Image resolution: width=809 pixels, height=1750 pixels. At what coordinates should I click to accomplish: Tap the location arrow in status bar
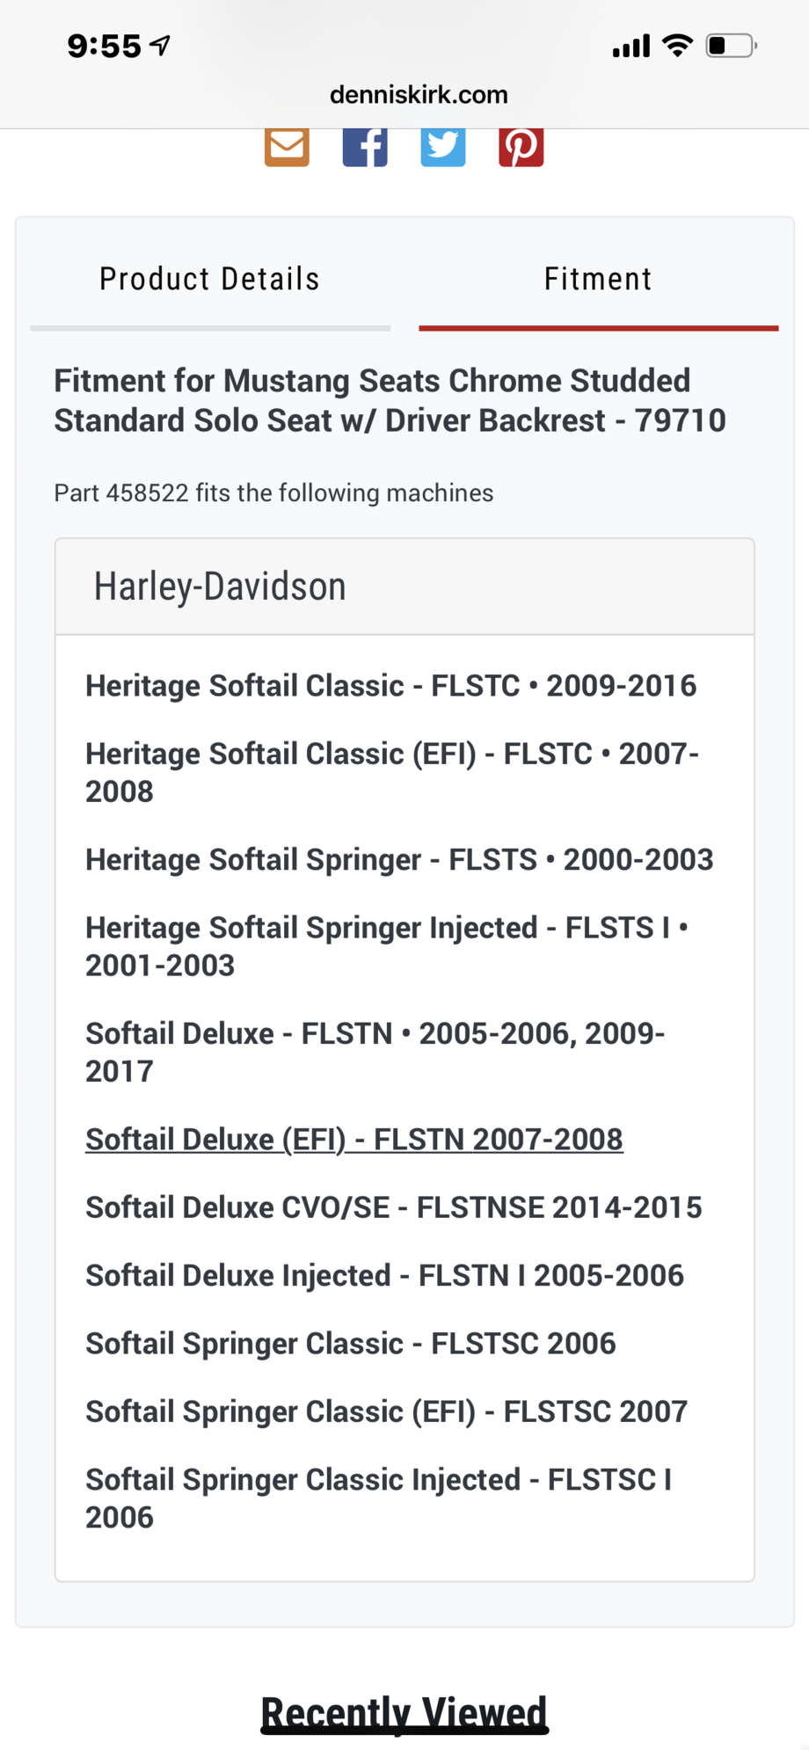click(160, 46)
